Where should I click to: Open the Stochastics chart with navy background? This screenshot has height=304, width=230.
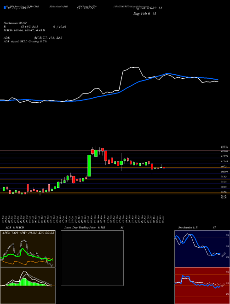click(202, 249)
